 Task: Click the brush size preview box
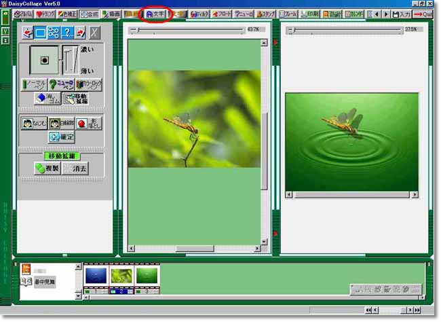(x=44, y=60)
